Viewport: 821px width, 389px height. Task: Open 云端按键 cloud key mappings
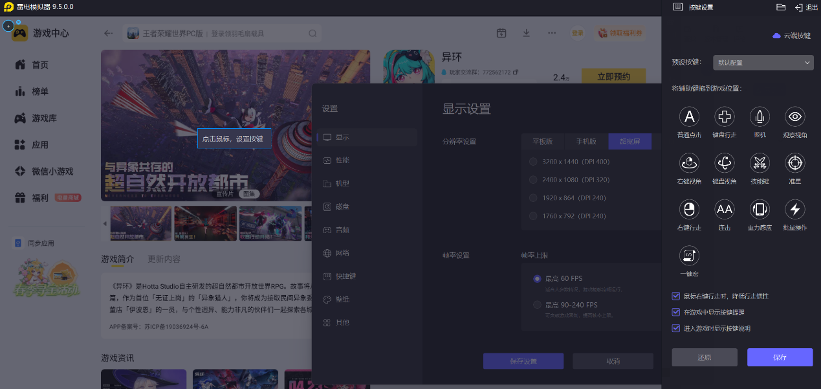[x=792, y=36]
